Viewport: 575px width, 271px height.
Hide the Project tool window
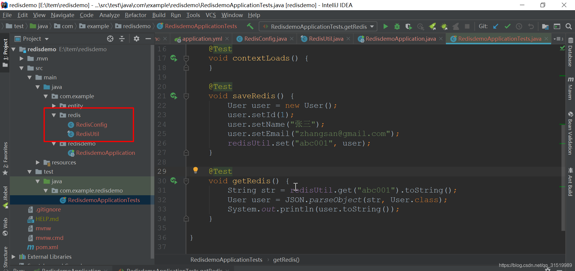pyautogui.click(x=148, y=39)
